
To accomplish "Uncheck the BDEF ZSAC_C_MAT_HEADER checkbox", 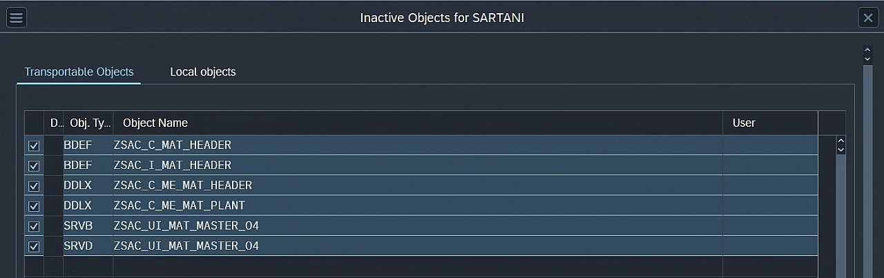I will (x=34, y=146).
